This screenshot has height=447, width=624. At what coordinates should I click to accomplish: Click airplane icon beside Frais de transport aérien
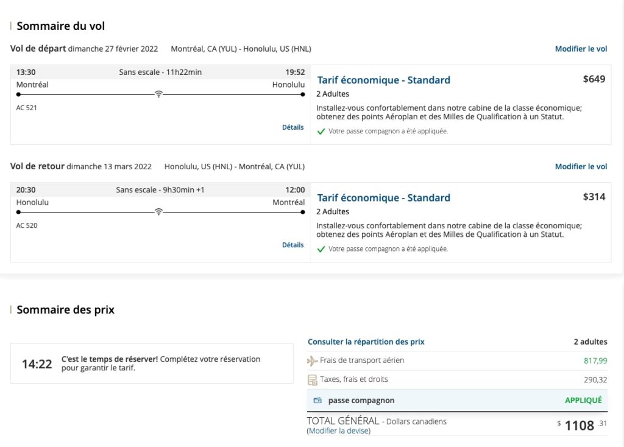[312, 361]
